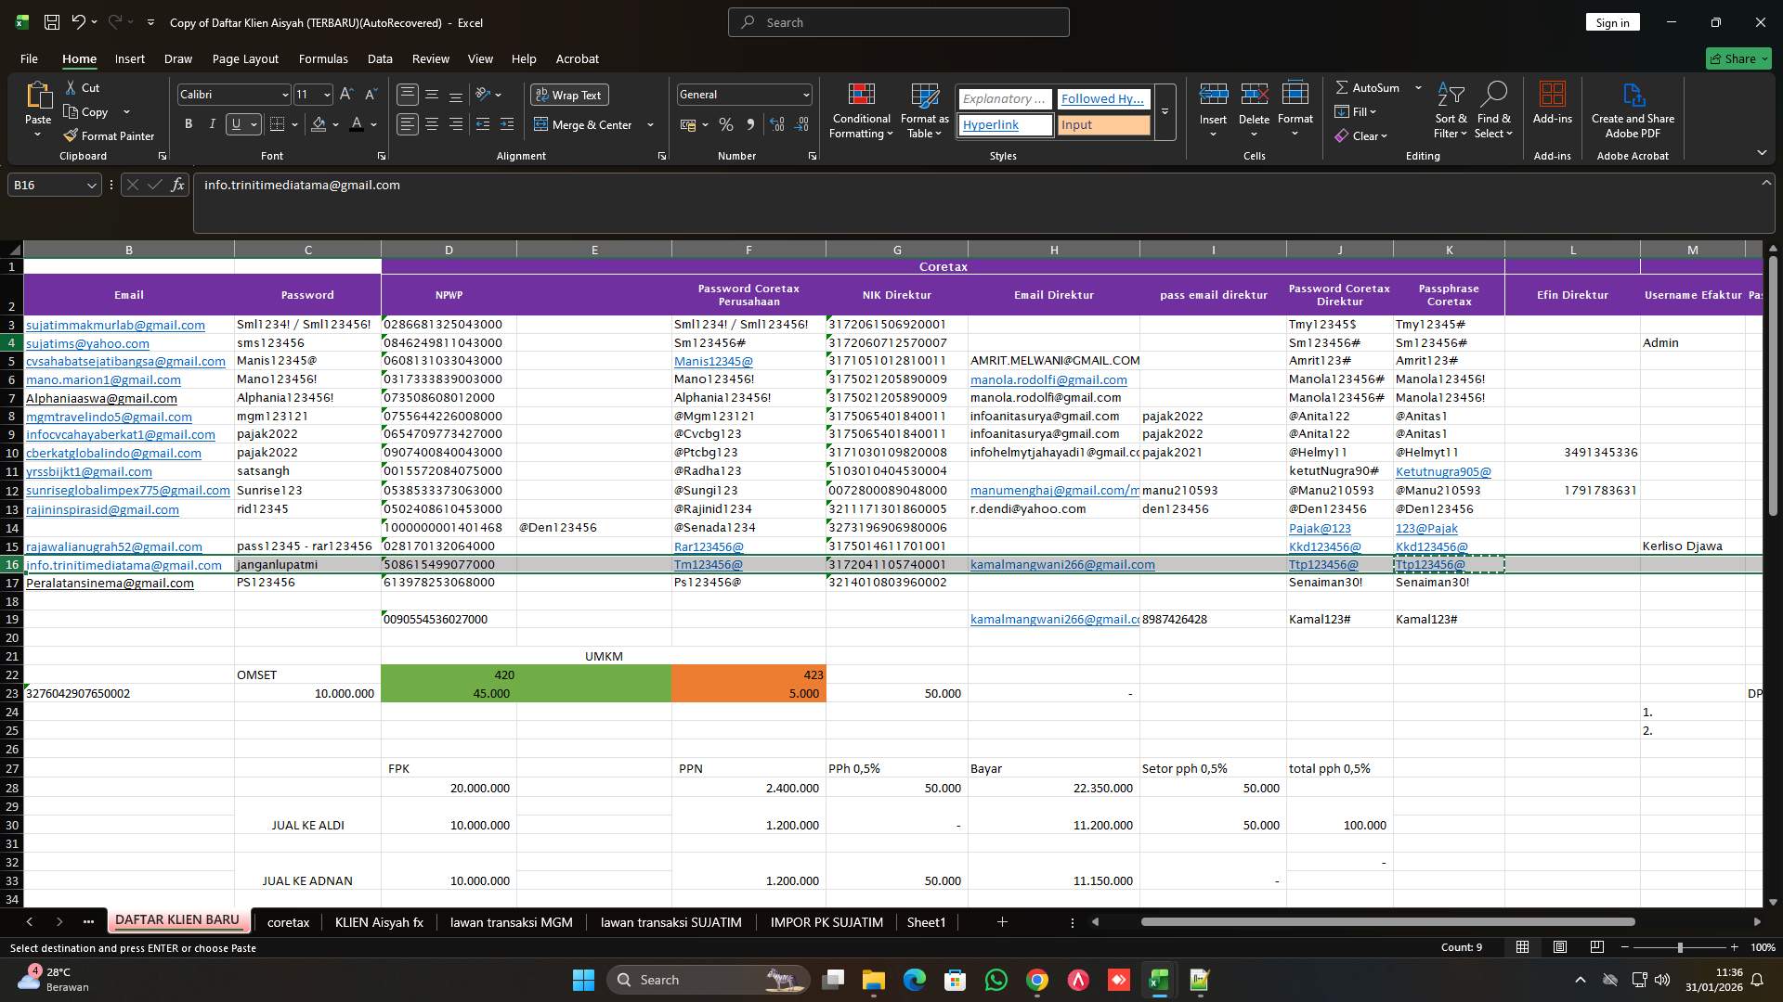1783x1002 pixels.
Task: Switch to the Formulas ribbon tab
Action: click(x=322, y=58)
